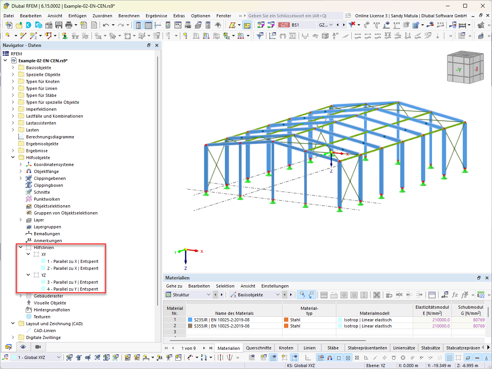Screen dimensions: 492x369
Task: Open a model file with the folder icon
Action: click(18, 25)
